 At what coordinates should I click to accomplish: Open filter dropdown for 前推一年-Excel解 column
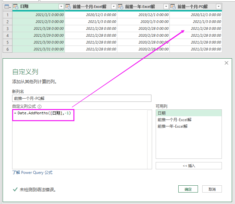(166, 7)
